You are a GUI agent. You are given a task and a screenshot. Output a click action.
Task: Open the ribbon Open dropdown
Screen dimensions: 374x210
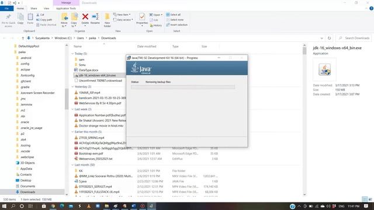coord(156,15)
